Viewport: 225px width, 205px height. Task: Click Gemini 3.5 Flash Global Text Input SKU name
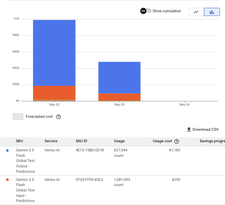pos(26,190)
